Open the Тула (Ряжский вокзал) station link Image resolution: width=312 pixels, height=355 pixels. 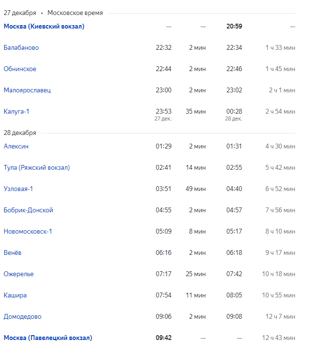(37, 168)
